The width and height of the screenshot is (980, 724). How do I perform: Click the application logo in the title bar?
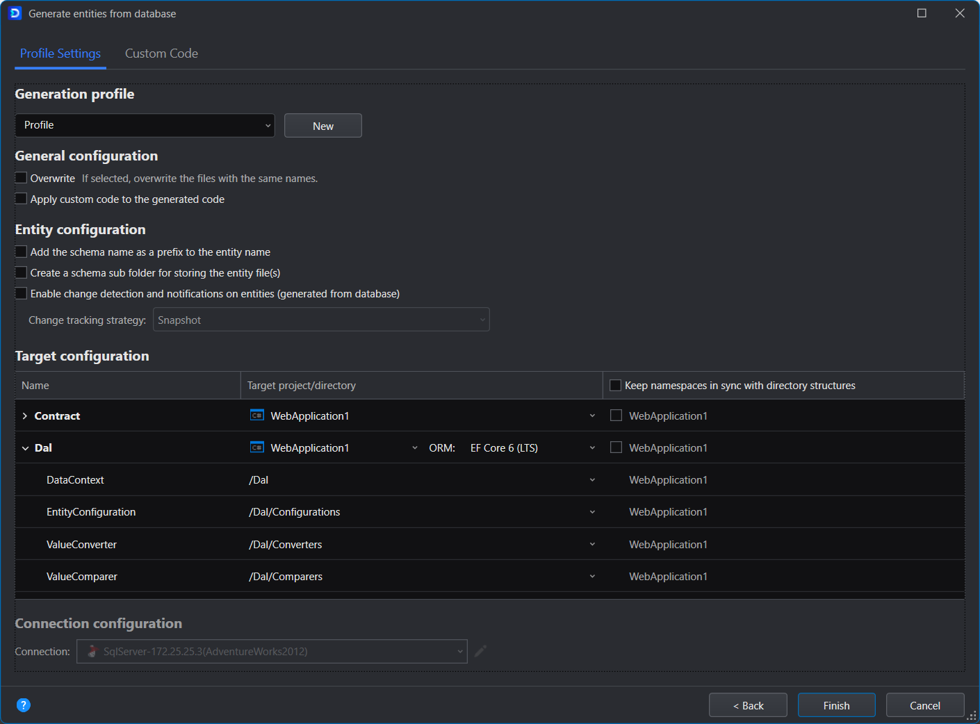[x=15, y=13]
